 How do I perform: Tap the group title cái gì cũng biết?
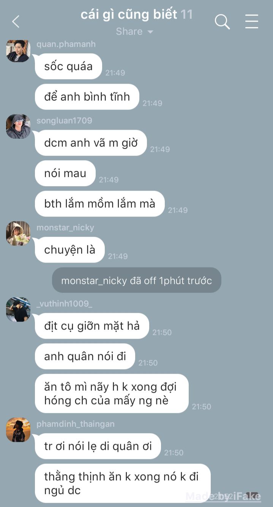pos(129,14)
